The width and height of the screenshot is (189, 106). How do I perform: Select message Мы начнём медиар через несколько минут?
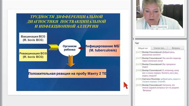pos(158,59)
